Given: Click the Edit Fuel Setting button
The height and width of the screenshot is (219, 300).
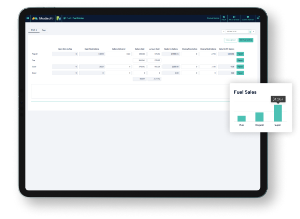Looking at the screenshot, I should point(246,40).
